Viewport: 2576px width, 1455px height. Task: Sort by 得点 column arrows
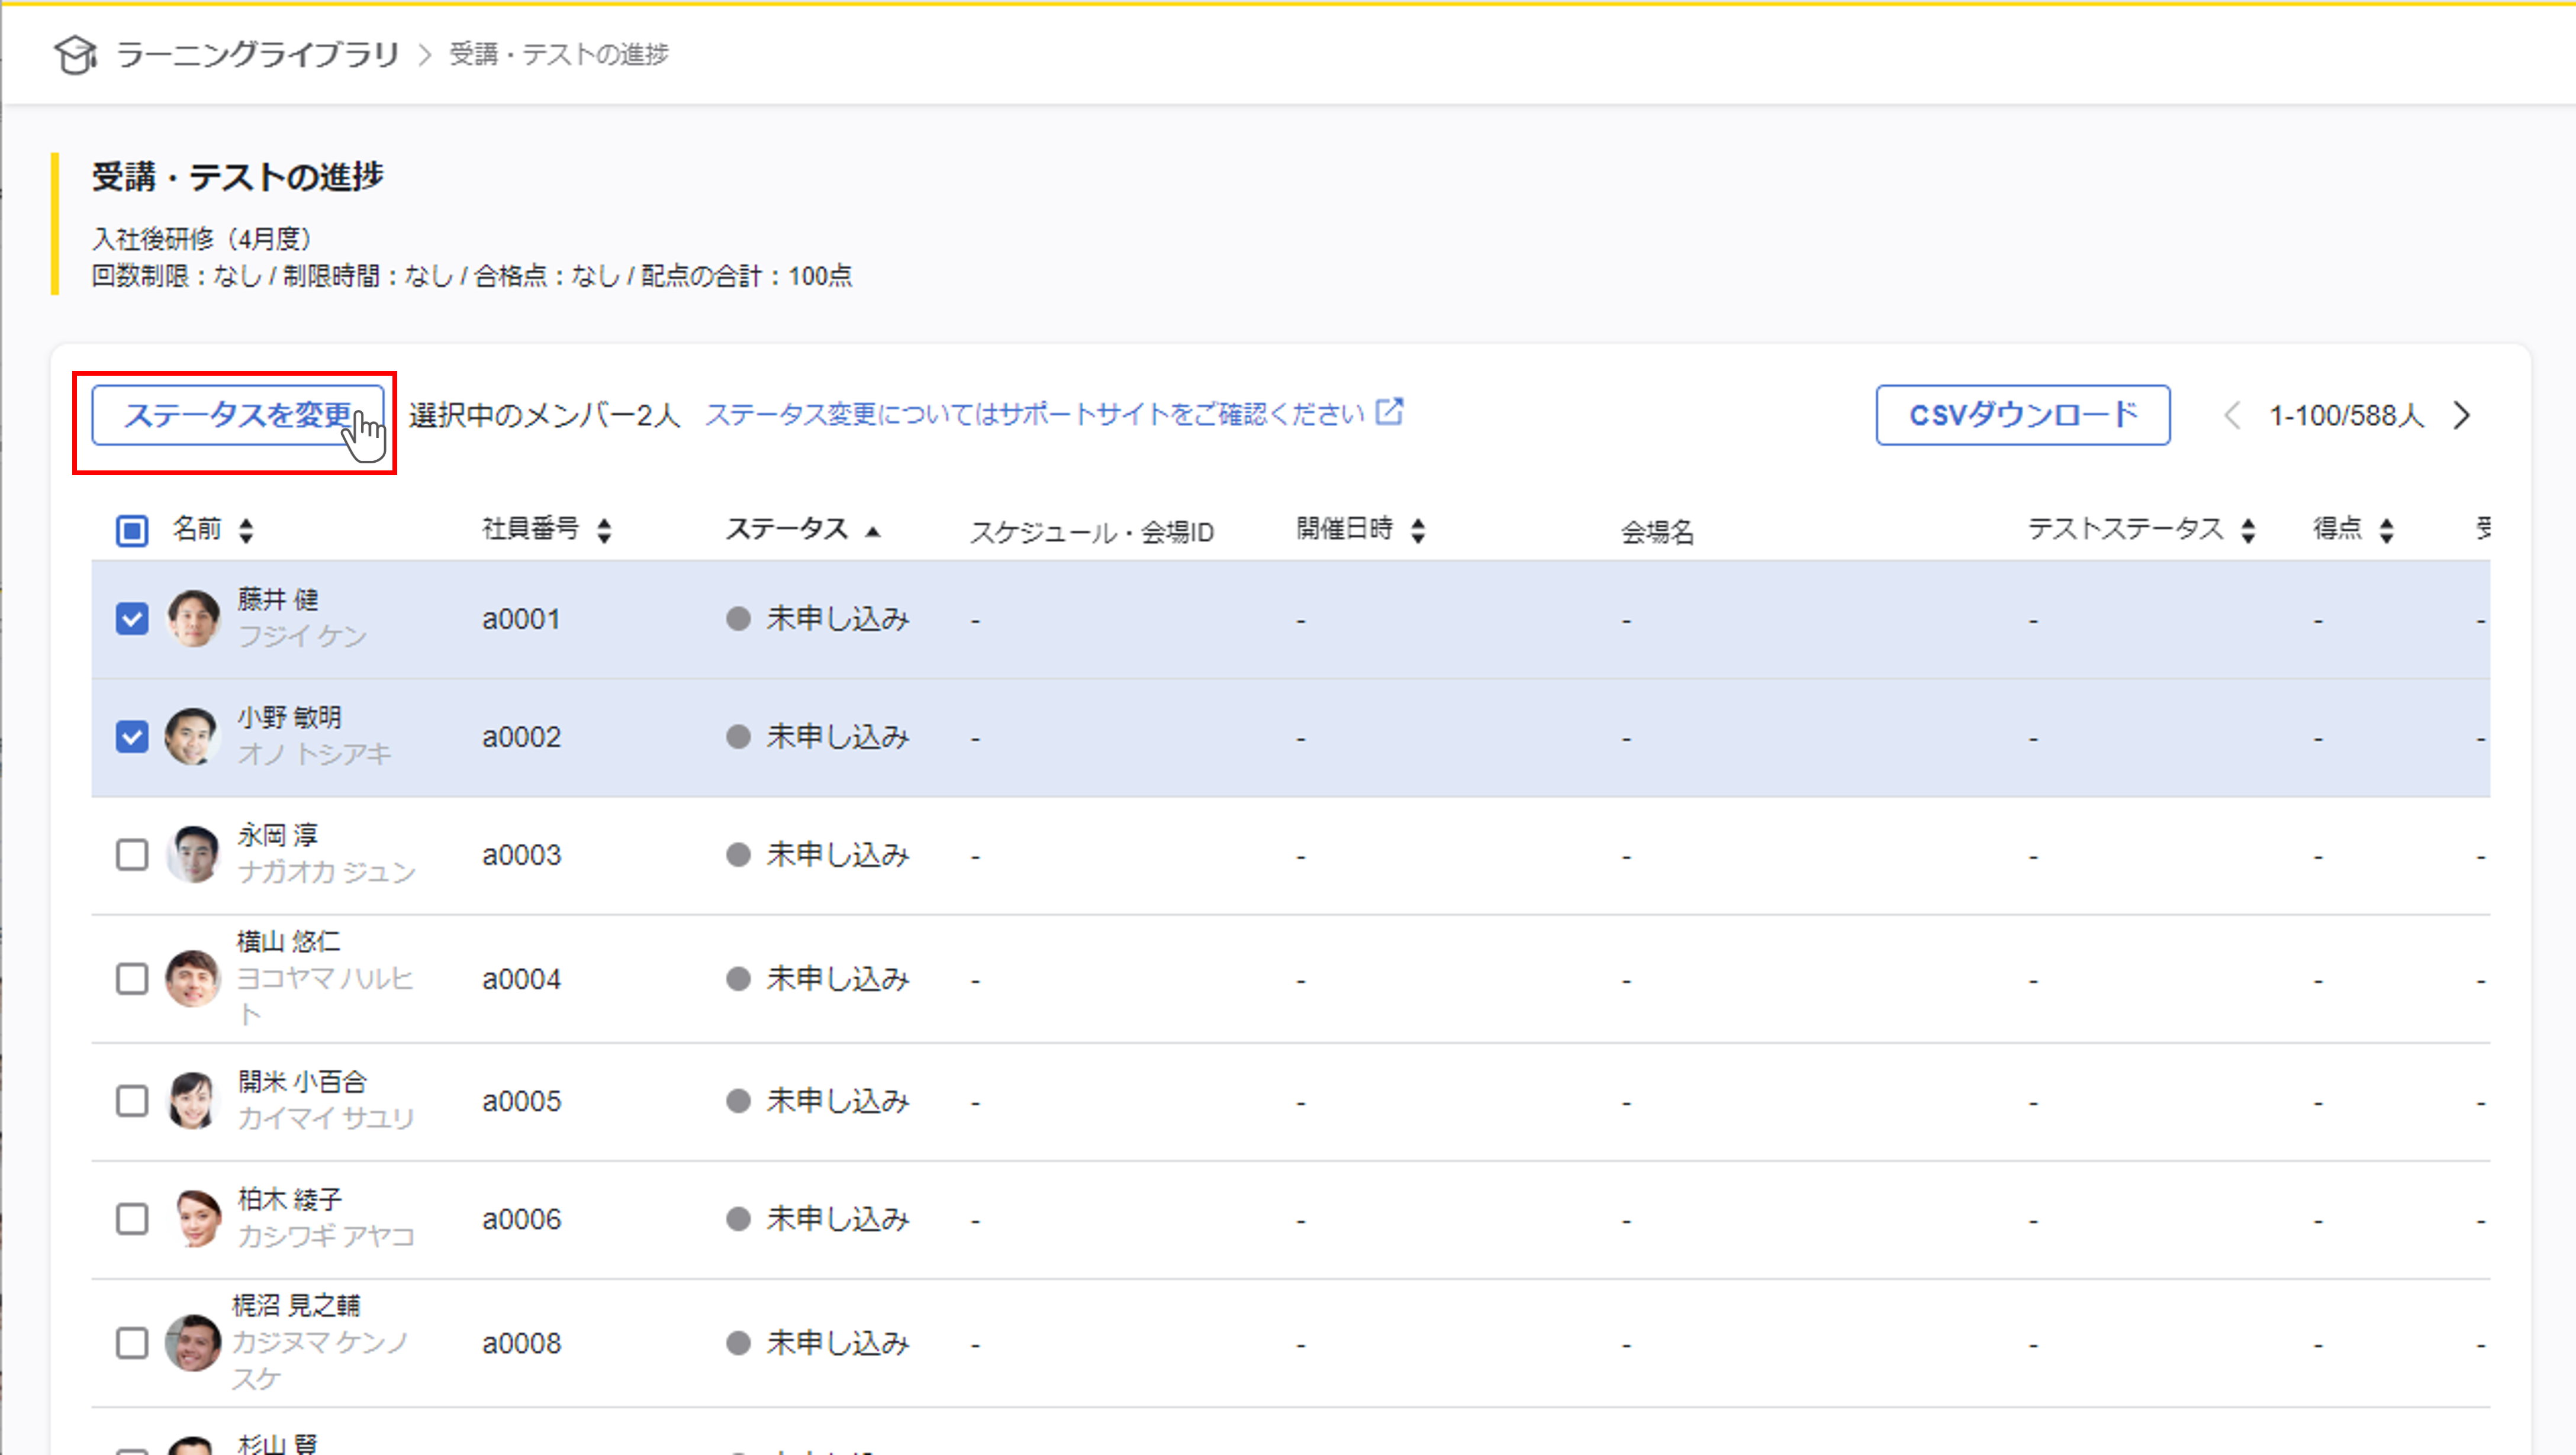click(2387, 531)
